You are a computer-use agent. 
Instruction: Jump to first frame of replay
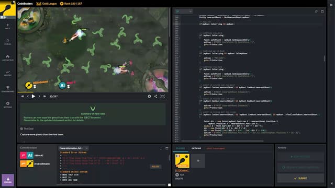coord(23,96)
